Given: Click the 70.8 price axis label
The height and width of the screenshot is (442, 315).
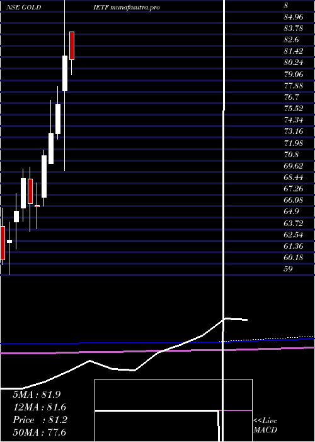Looking at the screenshot, I should tap(291, 155).
